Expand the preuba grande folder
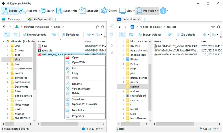The height and width of the screenshot is (133, 223). pyautogui.click(x=124, y=78)
